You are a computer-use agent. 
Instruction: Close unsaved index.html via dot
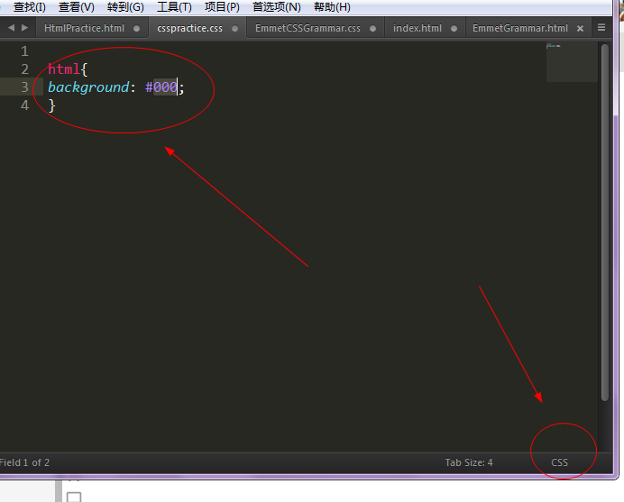[454, 29]
